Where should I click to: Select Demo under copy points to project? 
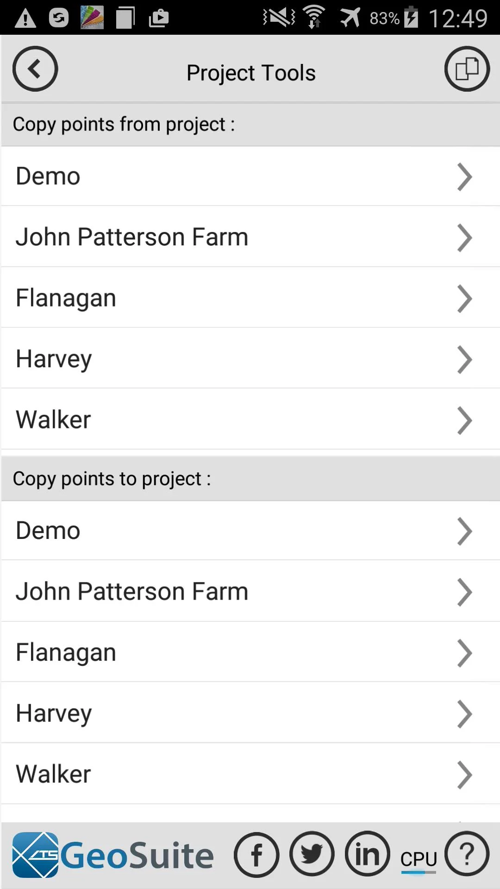(250, 531)
